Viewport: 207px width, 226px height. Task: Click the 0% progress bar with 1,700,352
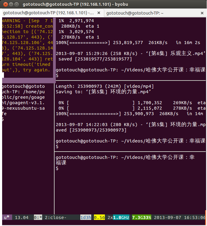click(x=132, y=103)
